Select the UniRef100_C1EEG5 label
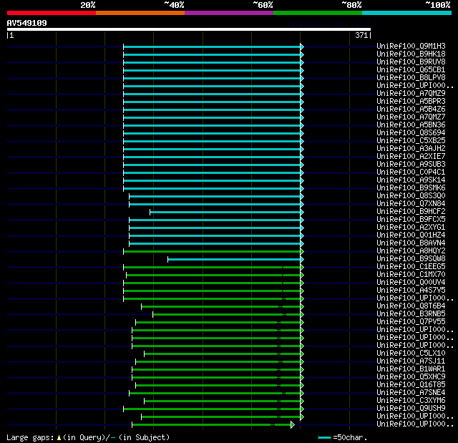 point(411,267)
